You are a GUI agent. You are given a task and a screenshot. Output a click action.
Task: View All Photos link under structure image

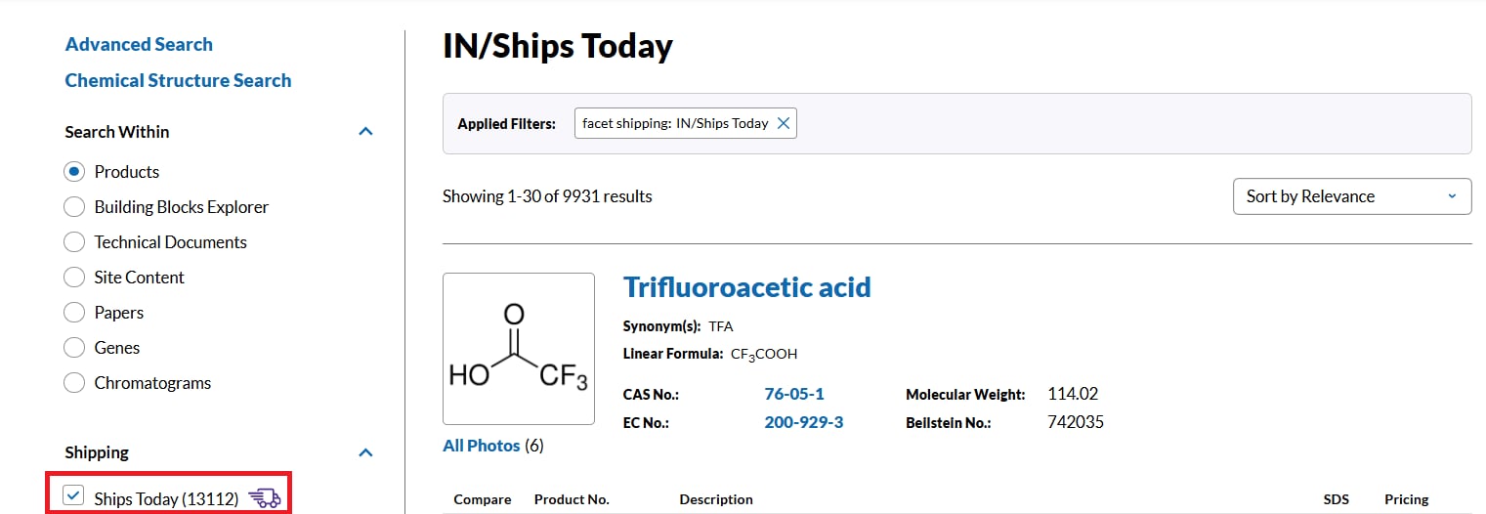pyautogui.click(x=482, y=446)
